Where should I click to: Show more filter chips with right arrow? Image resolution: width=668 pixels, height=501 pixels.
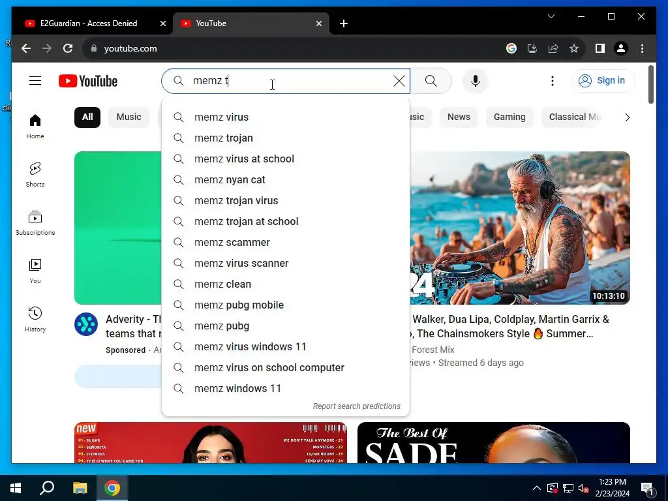tap(627, 117)
